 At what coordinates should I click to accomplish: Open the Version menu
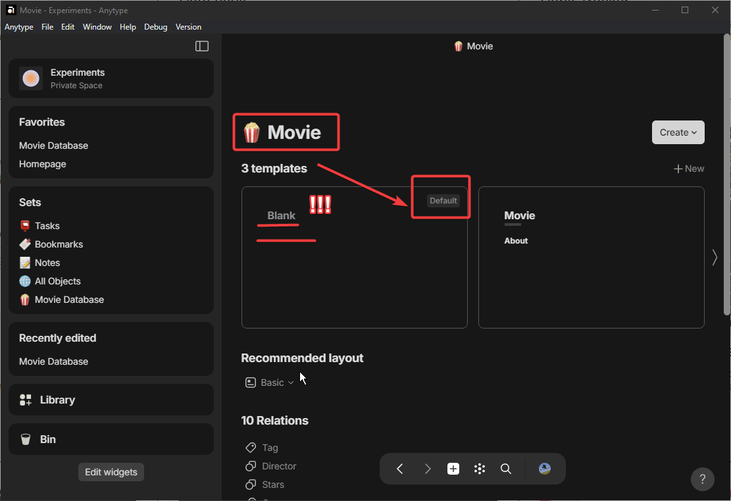188,27
